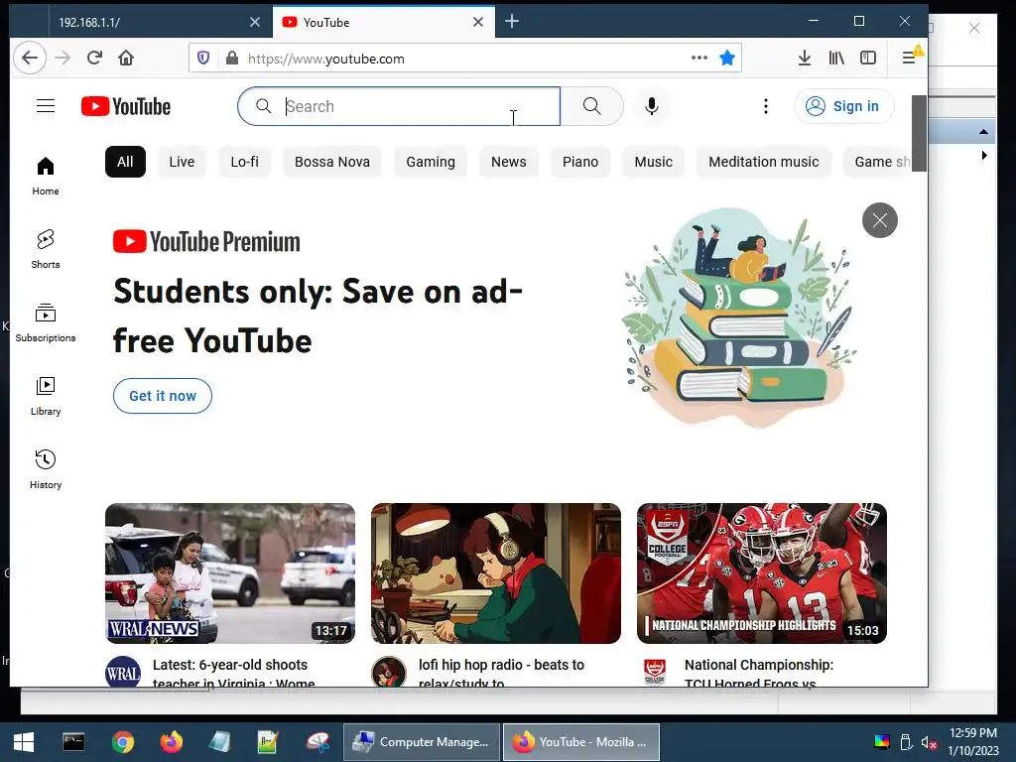Reload the page with refresh icon
The height and width of the screenshot is (762, 1016).
click(94, 59)
